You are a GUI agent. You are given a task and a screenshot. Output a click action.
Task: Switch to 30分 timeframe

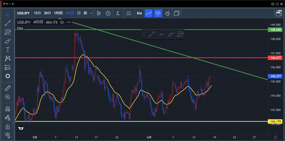pos(47,13)
